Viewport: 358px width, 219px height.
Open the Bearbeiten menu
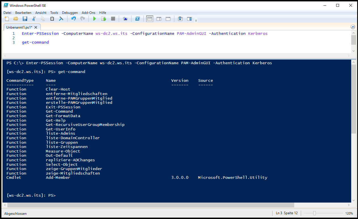(x=23, y=13)
